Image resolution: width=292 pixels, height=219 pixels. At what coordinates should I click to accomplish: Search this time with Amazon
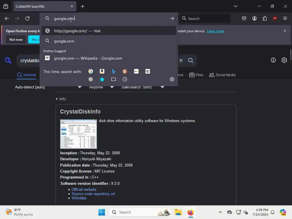(102, 71)
